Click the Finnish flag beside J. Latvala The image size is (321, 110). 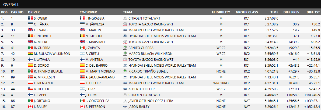30,60
